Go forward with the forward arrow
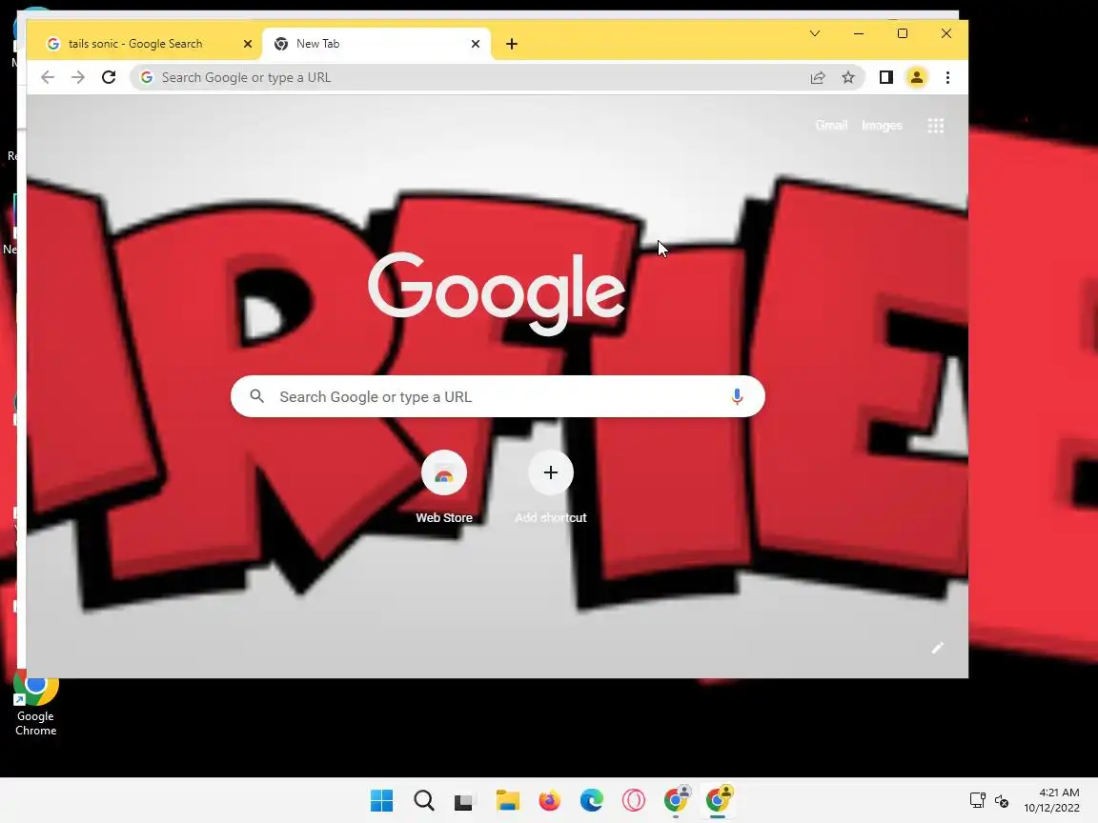The height and width of the screenshot is (823, 1098). click(x=78, y=77)
